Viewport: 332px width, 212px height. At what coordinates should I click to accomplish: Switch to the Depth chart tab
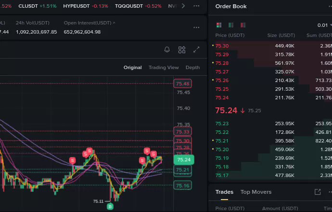pyautogui.click(x=192, y=67)
